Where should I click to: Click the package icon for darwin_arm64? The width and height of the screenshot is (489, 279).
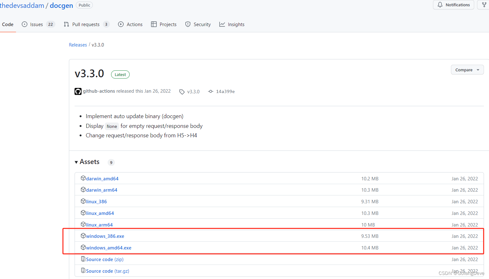[x=83, y=190]
